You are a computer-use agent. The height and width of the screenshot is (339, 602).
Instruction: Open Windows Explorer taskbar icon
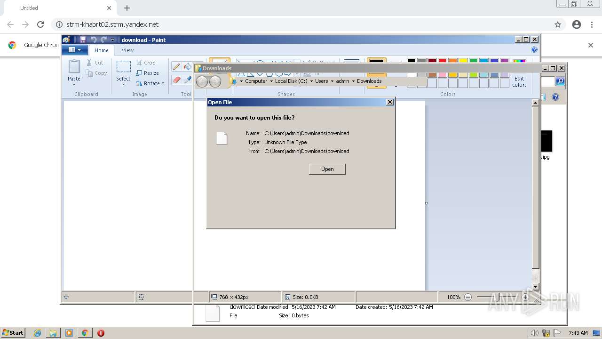tap(53, 333)
